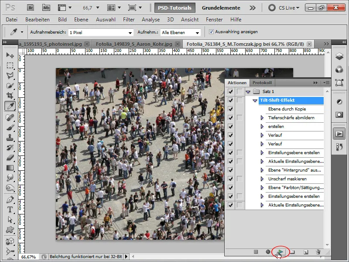Image resolution: width=349 pixels, height=262 pixels.
Task: Open the Fenster menu
Action: coord(214,20)
